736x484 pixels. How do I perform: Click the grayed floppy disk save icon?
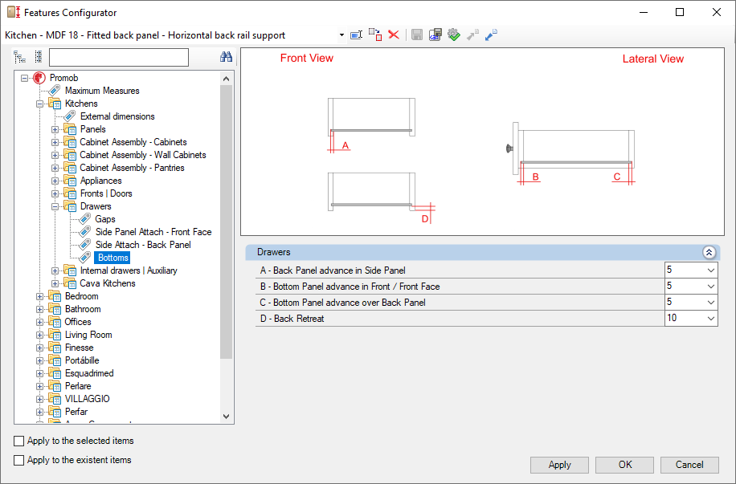point(417,35)
